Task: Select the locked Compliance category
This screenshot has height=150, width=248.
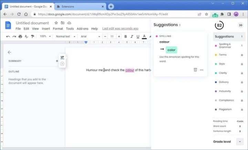Action: (x=229, y=100)
